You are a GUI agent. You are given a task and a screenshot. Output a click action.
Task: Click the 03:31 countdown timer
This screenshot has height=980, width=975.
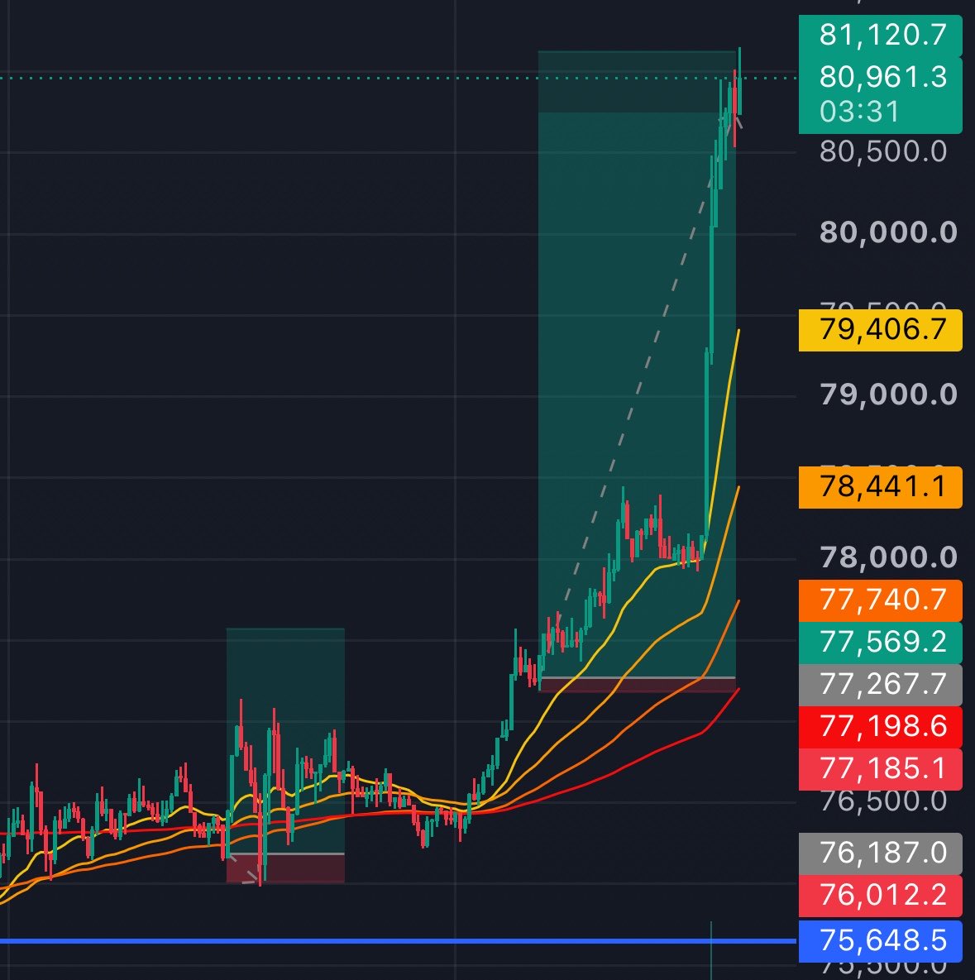pos(859,112)
